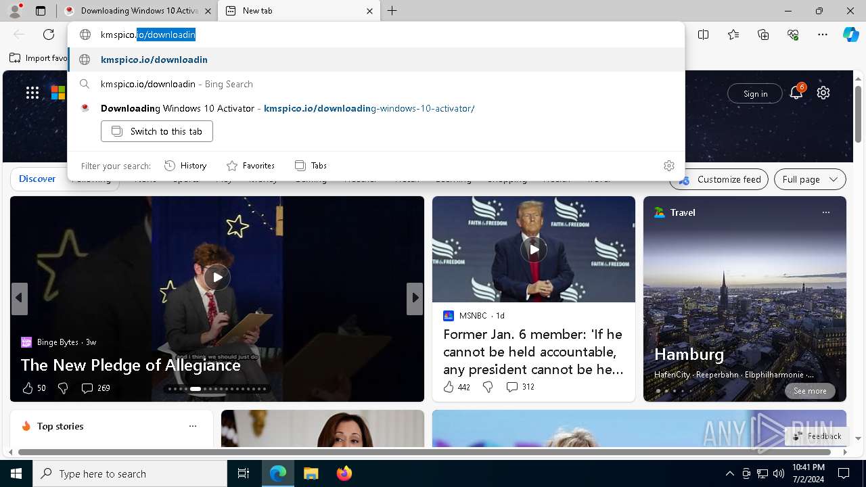Click the Import favorites bookmark item

(x=39, y=58)
